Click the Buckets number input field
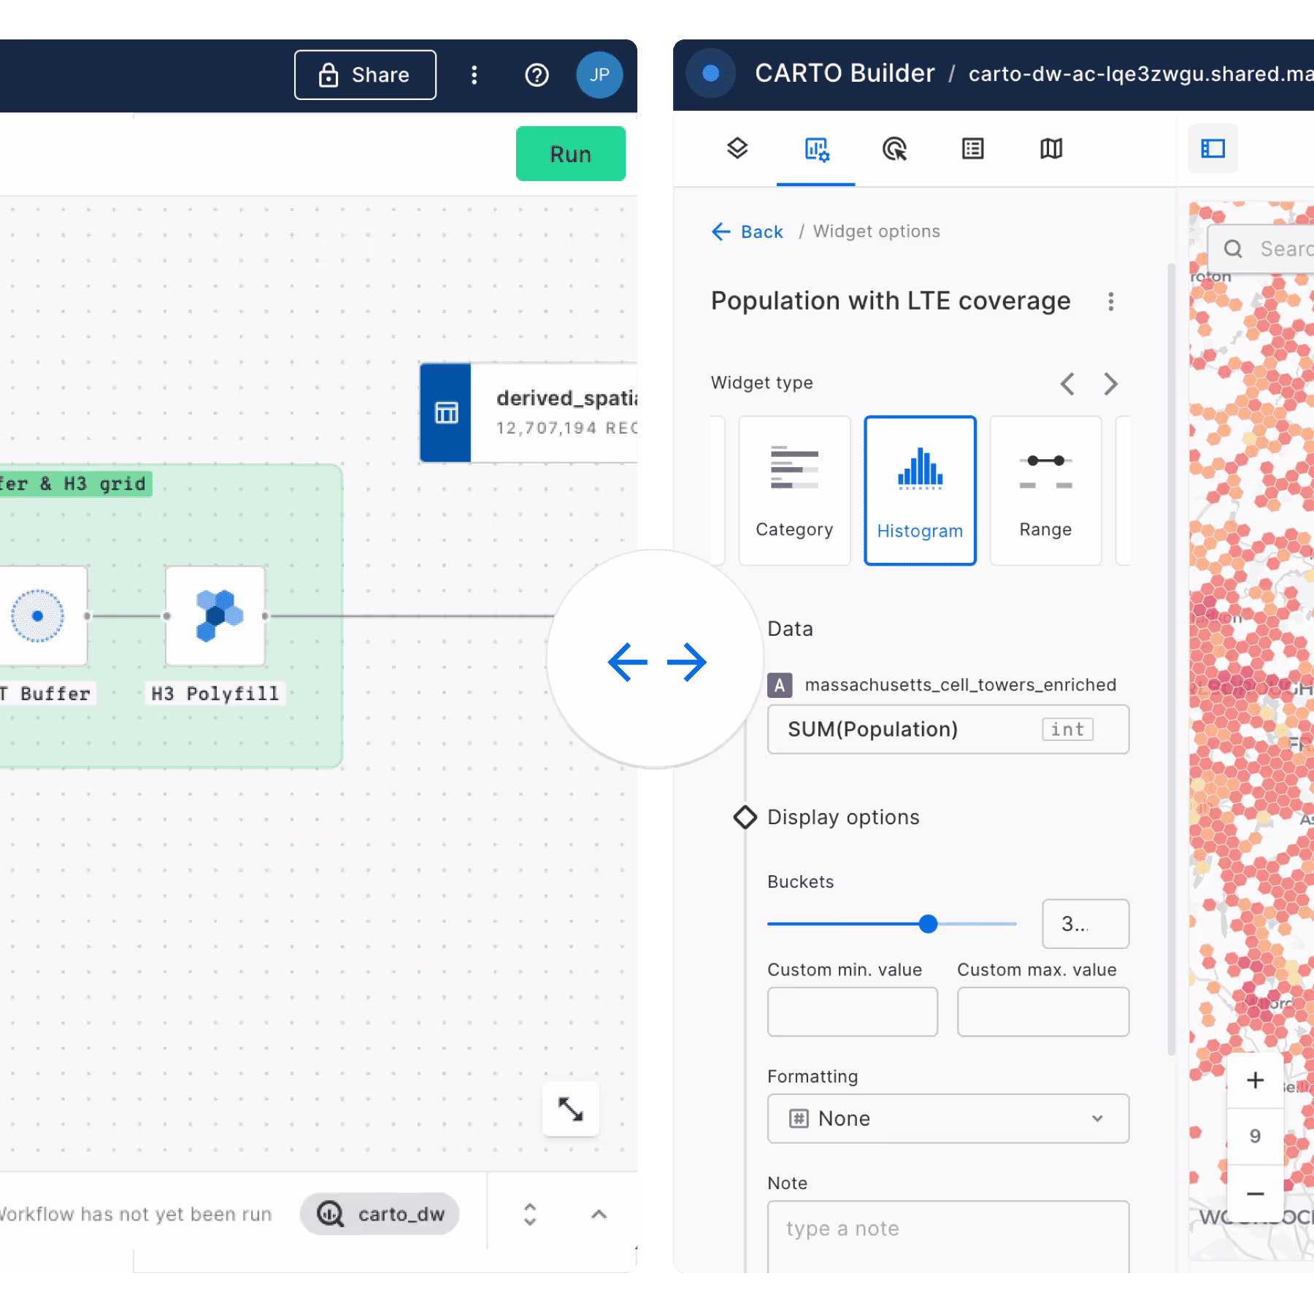The image size is (1314, 1314). pos(1085,923)
